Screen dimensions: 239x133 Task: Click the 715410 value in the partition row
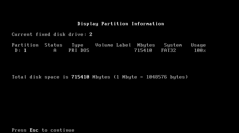[143, 51]
